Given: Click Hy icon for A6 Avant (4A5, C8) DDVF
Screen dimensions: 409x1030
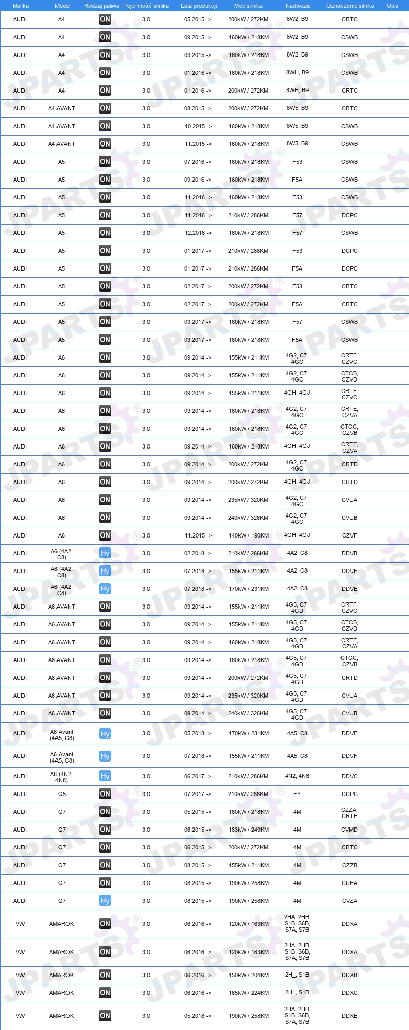Looking at the screenshot, I should click(x=105, y=756).
